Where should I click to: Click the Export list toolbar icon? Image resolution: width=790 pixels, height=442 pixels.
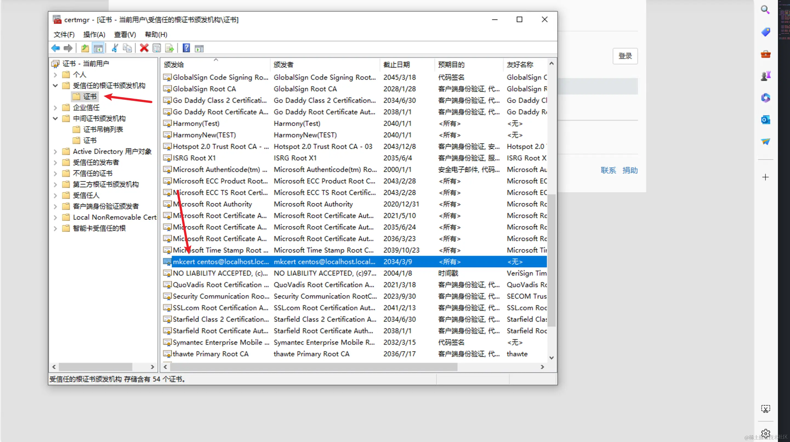[x=169, y=48]
